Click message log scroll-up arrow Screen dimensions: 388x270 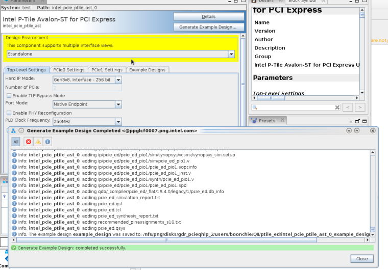click(x=372, y=153)
